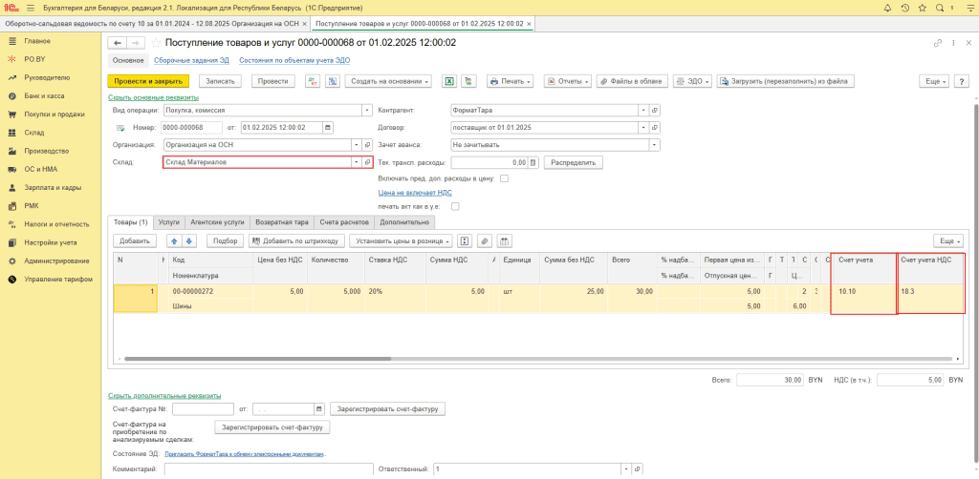
Task: Expand the Контрагент dropdown arrow
Action: [x=643, y=110]
